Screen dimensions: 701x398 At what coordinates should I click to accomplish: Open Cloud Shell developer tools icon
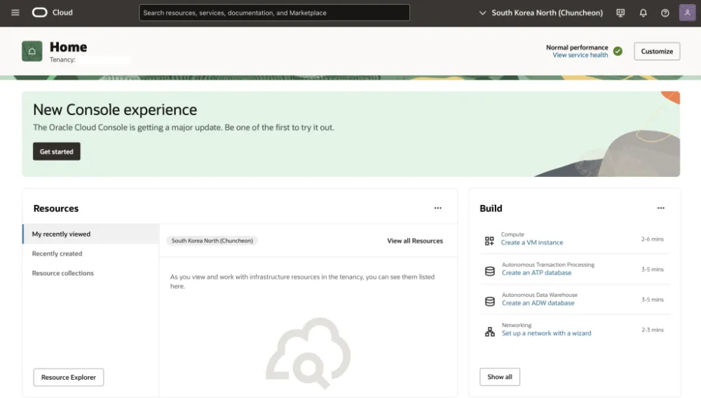(x=620, y=13)
